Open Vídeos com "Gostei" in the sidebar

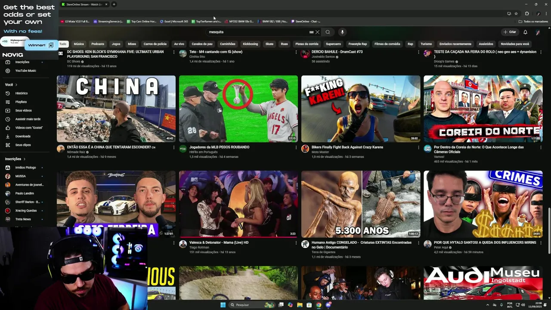tap(29, 128)
